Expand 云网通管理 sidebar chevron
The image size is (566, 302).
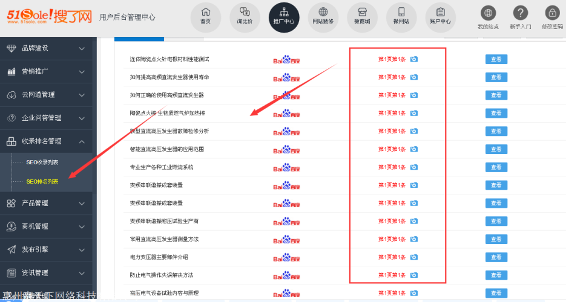pyautogui.click(x=82, y=95)
